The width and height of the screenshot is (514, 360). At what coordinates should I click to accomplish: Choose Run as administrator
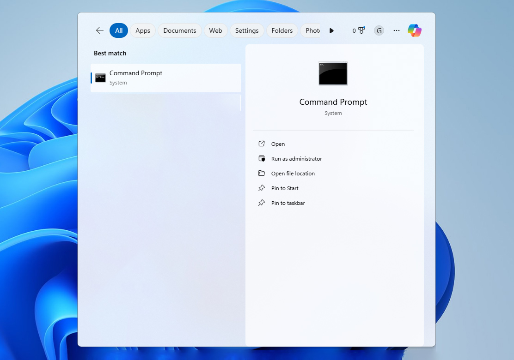pyautogui.click(x=296, y=158)
